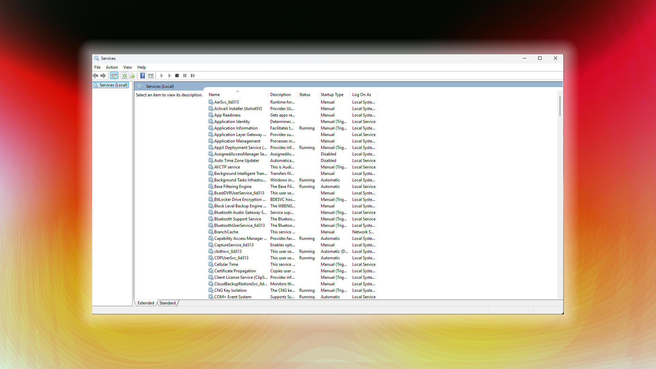656x369 pixels.
Task: Open the View menu
Action: pyautogui.click(x=127, y=67)
